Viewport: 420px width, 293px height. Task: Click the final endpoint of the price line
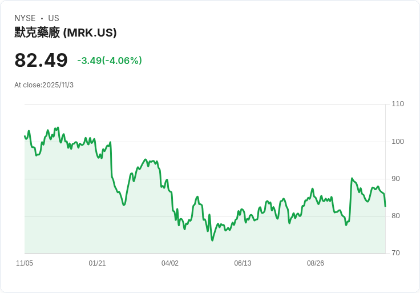coord(385,206)
